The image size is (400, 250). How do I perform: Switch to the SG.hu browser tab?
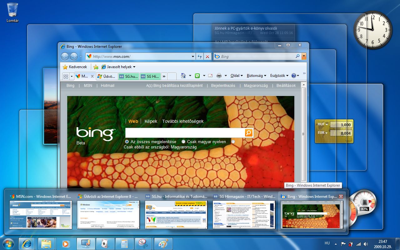pyautogui.click(x=128, y=76)
